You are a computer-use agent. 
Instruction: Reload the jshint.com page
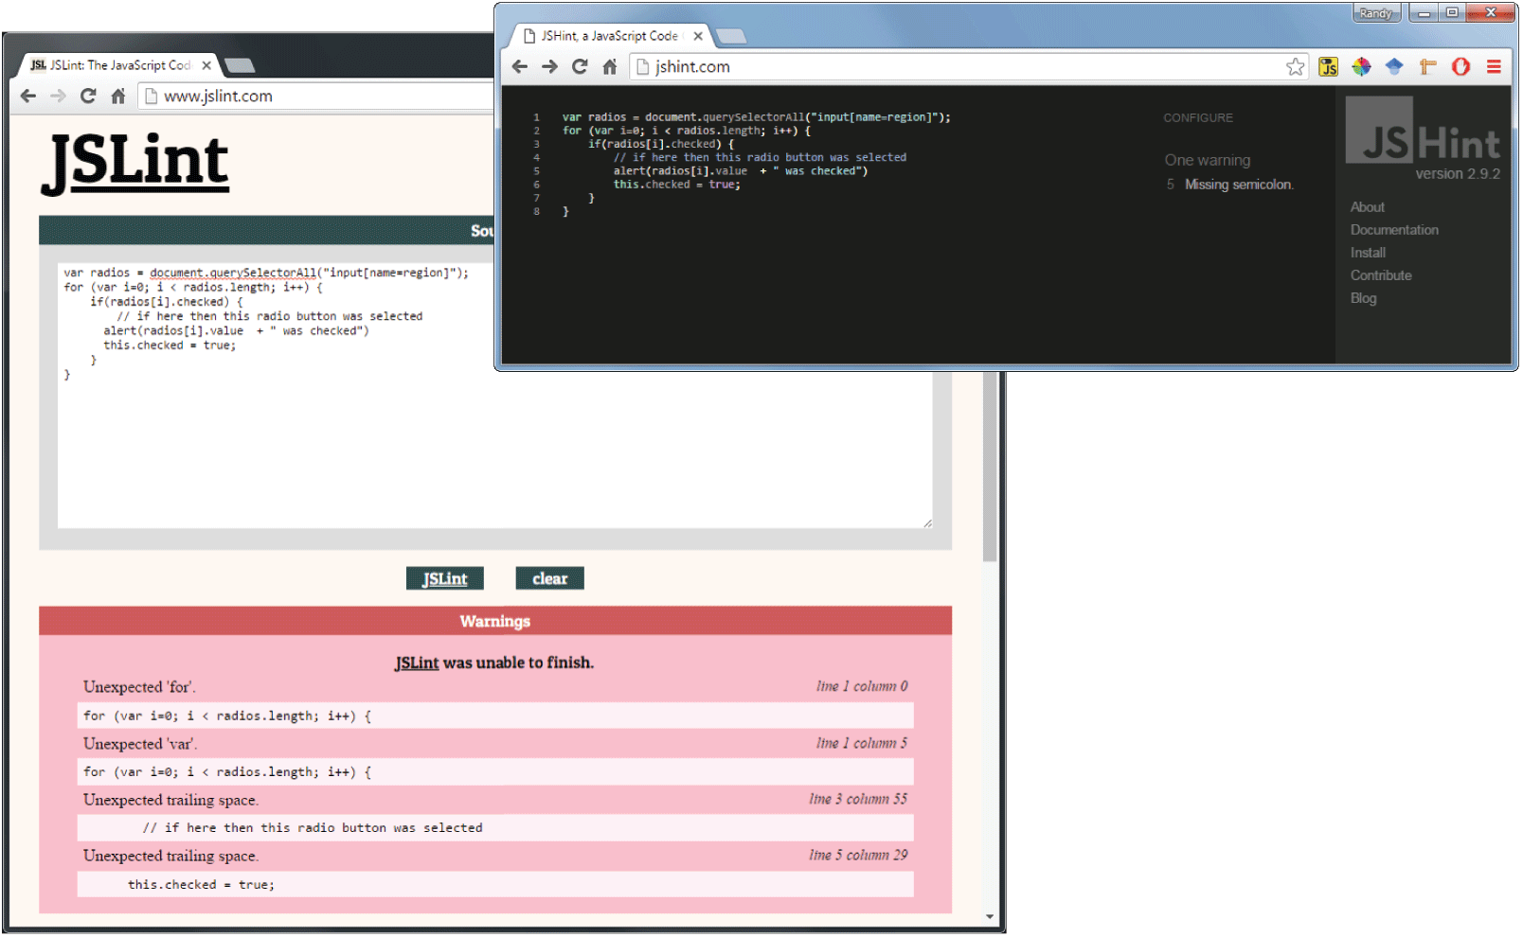(580, 67)
